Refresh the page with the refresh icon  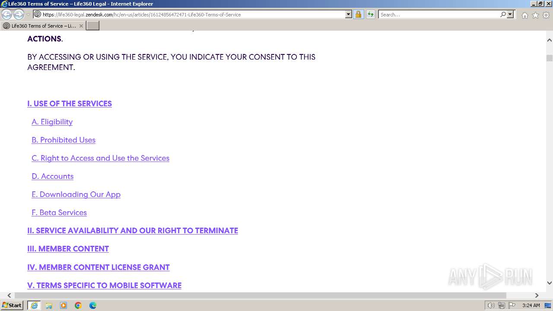coord(371,15)
